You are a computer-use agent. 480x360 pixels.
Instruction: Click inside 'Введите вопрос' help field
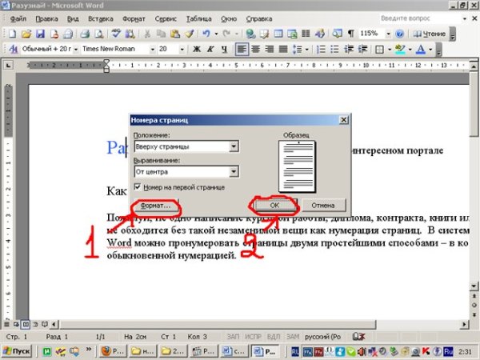tap(420, 18)
